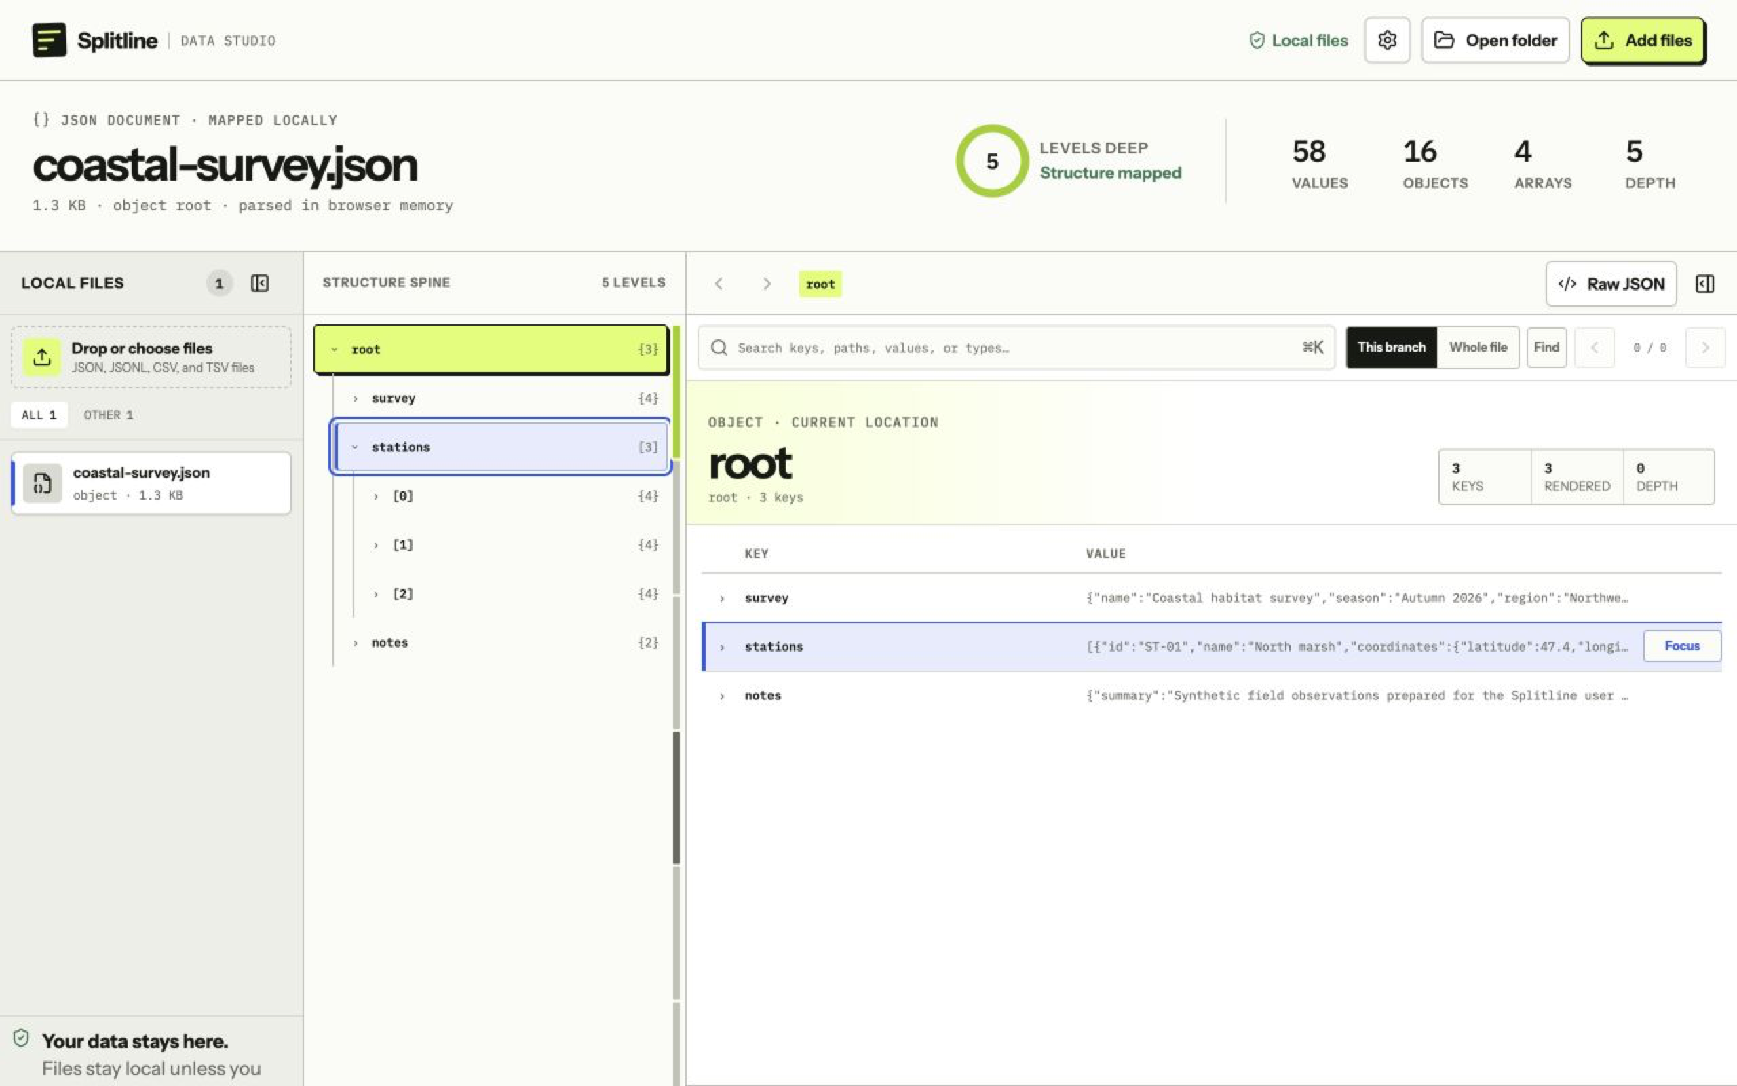The image size is (1737, 1086).
Task: Click the upload icon in drop zone
Action: (41, 357)
